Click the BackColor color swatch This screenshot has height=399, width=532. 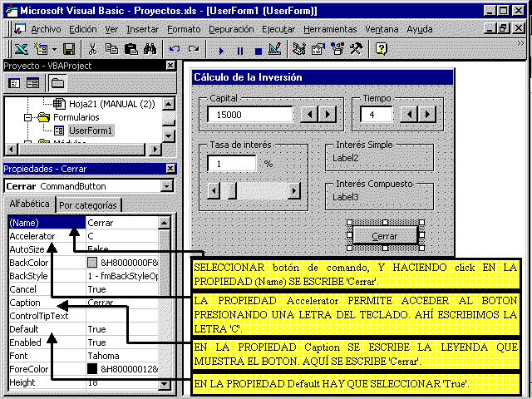[x=92, y=263]
